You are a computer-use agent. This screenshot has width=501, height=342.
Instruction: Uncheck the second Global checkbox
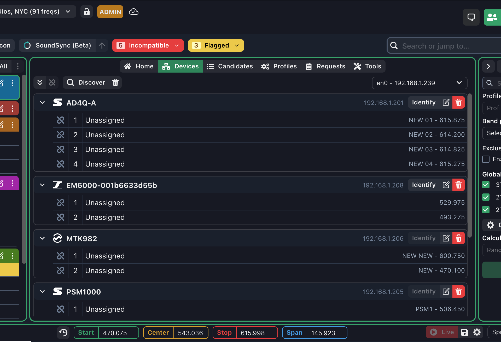(486, 197)
